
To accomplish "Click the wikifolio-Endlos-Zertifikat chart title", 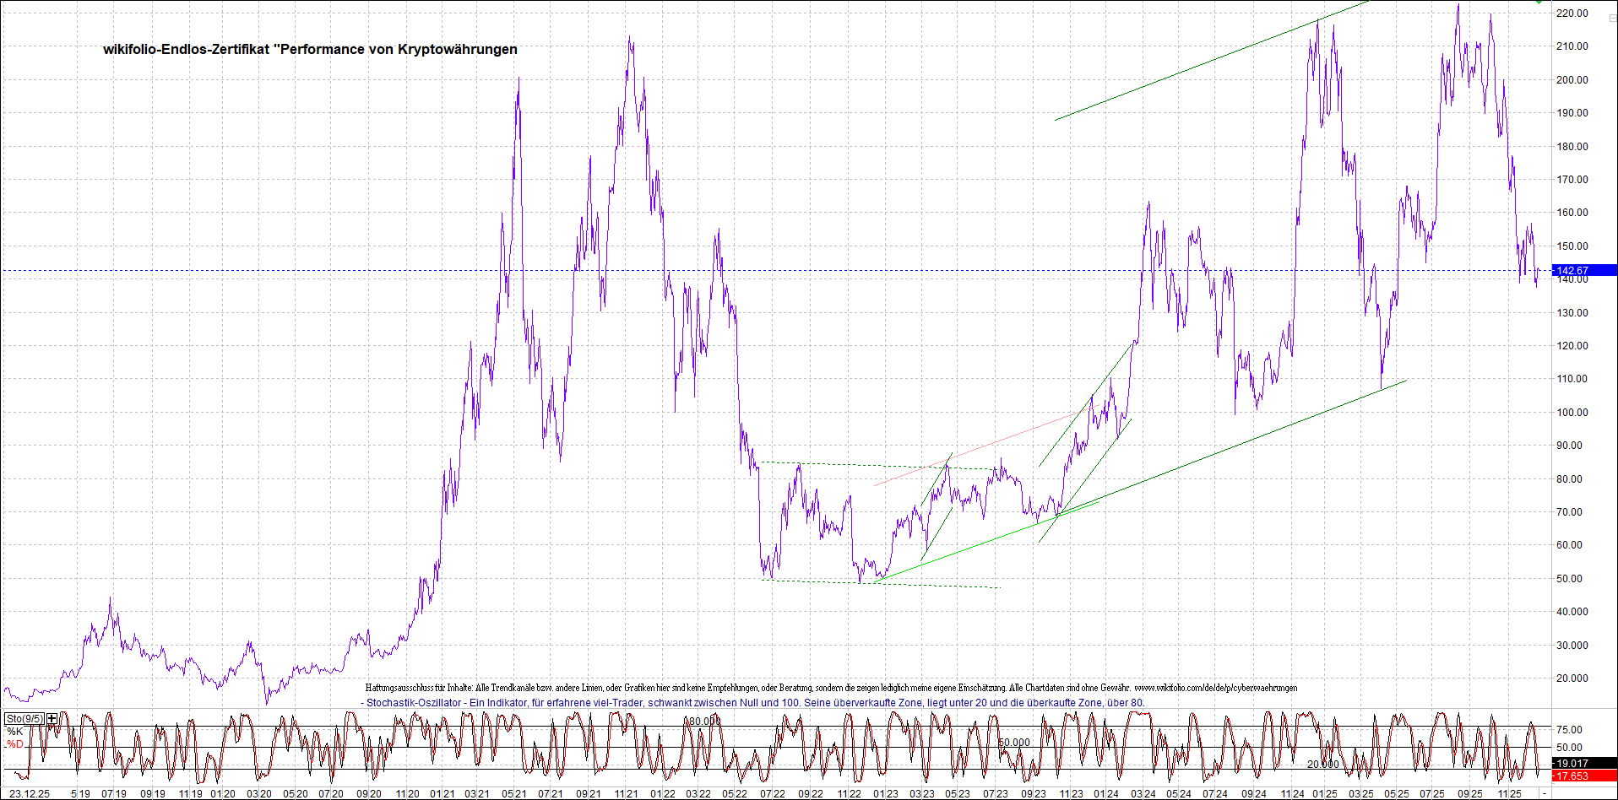I will click(310, 50).
